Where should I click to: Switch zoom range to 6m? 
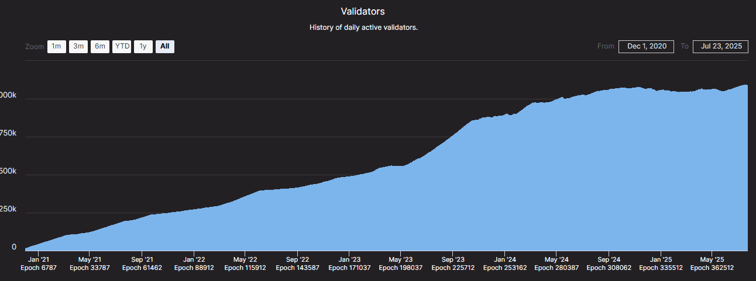pyautogui.click(x=100, y=47)
